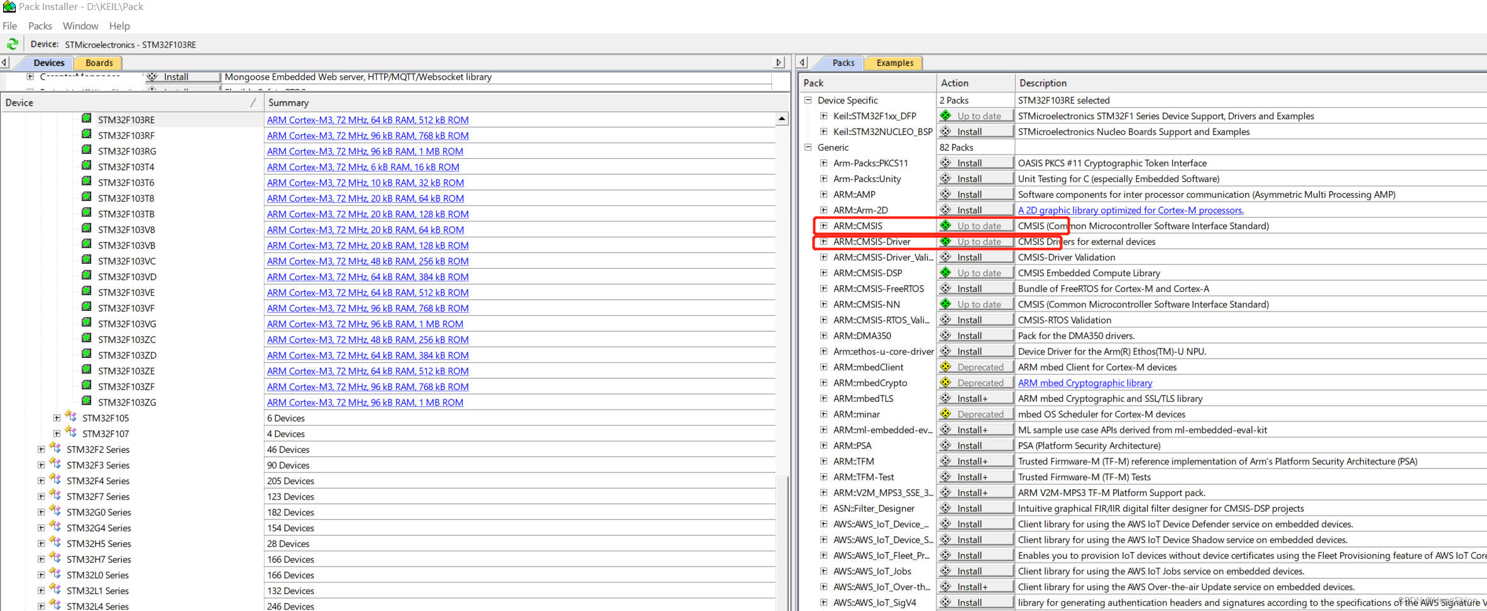Select the Packs tab
This screenshot has width=1487, height=611.
843,63
